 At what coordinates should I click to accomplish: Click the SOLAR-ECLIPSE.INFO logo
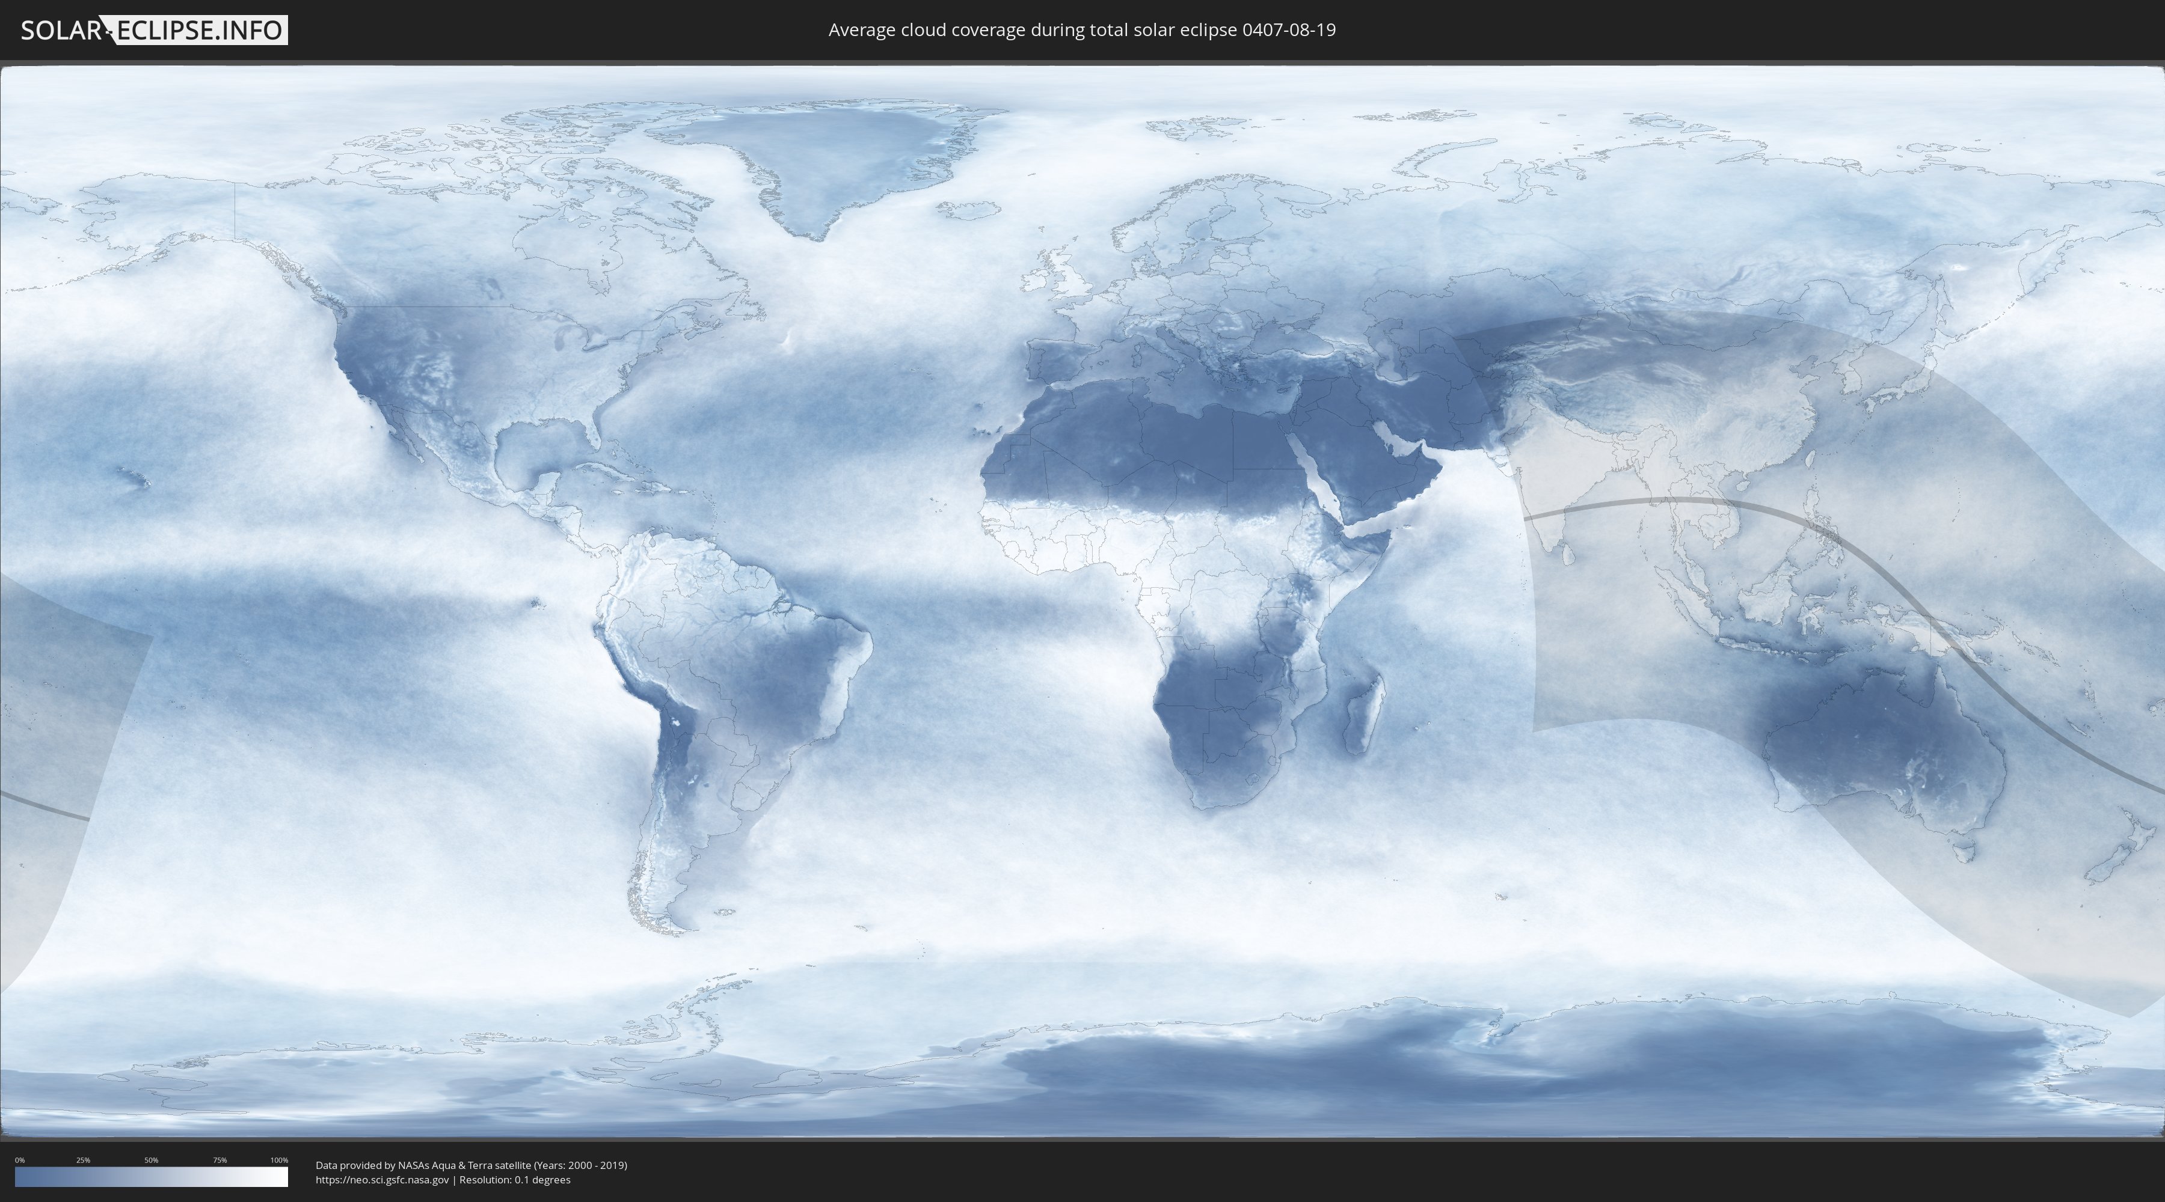click(x=154, y=30)
